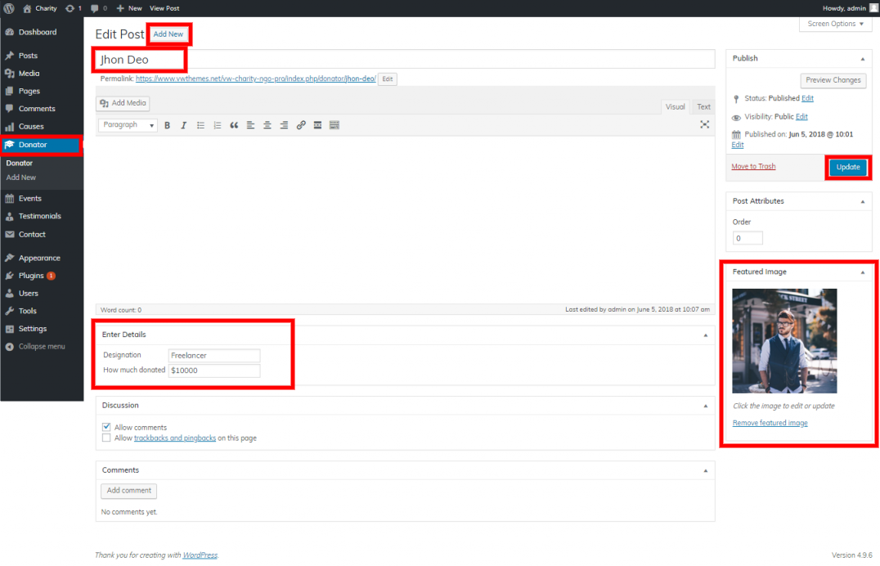Click the featured image thumbnail

pos(784,340)
